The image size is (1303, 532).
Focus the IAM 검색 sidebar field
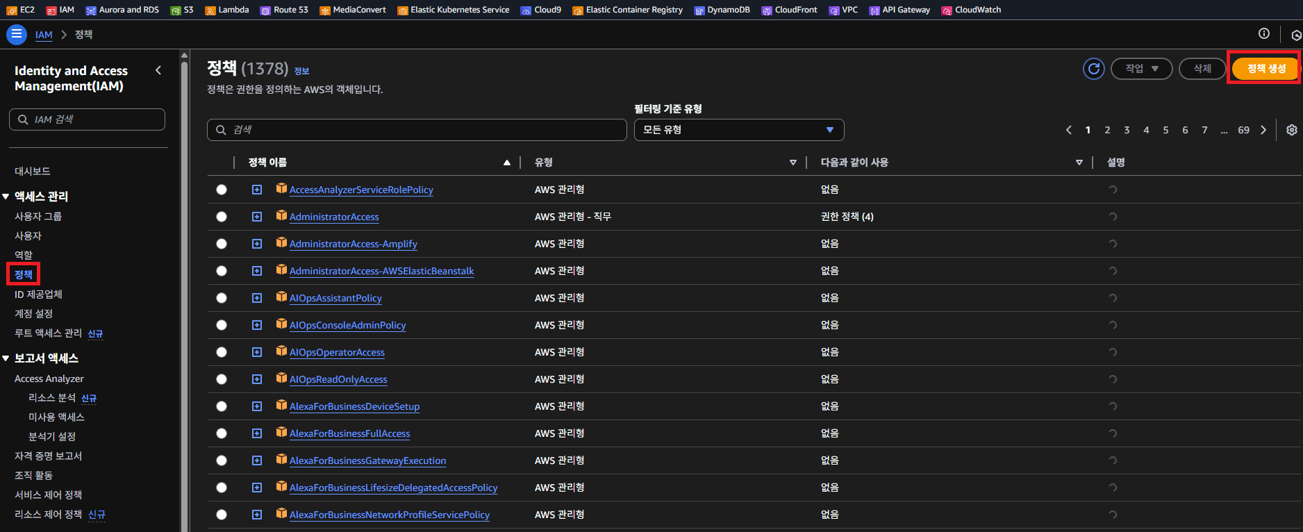point(87,119)
